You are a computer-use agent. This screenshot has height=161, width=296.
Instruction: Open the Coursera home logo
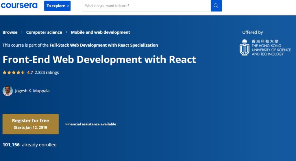click(19, 6)
